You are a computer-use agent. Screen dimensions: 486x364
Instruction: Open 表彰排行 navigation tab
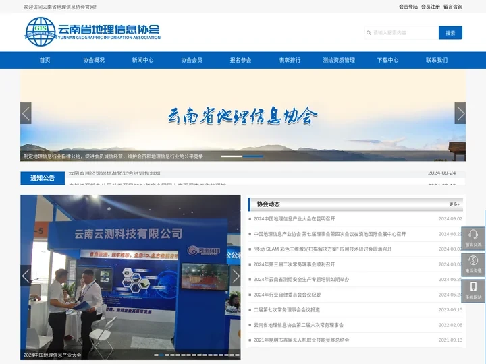click(x=290, y=60)
